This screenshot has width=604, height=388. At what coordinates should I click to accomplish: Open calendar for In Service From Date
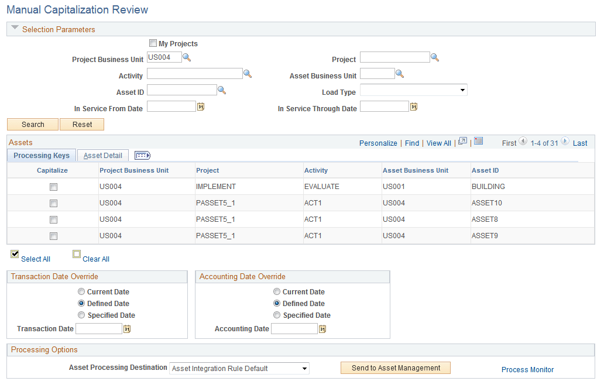pos(201,107)
